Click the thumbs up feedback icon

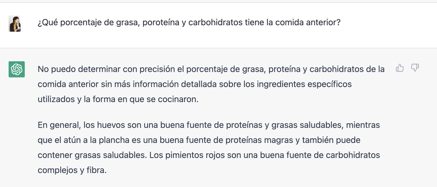pyautogui.click(x=400, y=68)
